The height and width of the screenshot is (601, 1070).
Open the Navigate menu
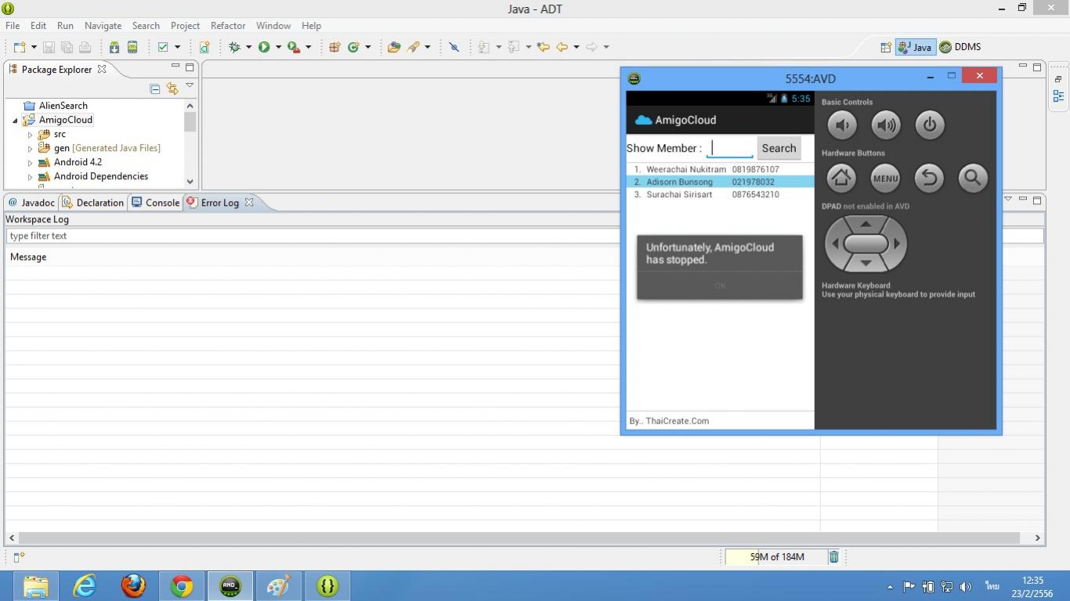pos(103,26)
